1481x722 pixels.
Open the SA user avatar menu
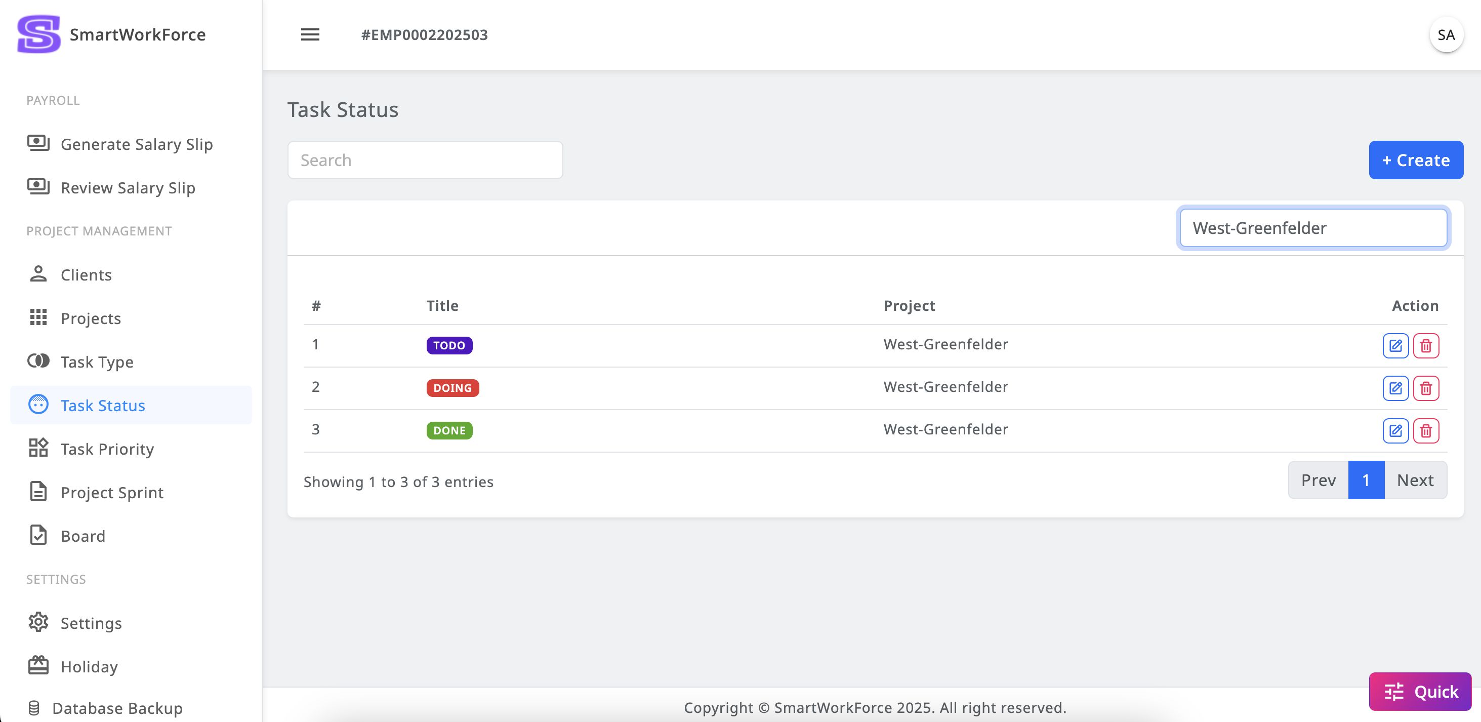(x=1446, y=35)
